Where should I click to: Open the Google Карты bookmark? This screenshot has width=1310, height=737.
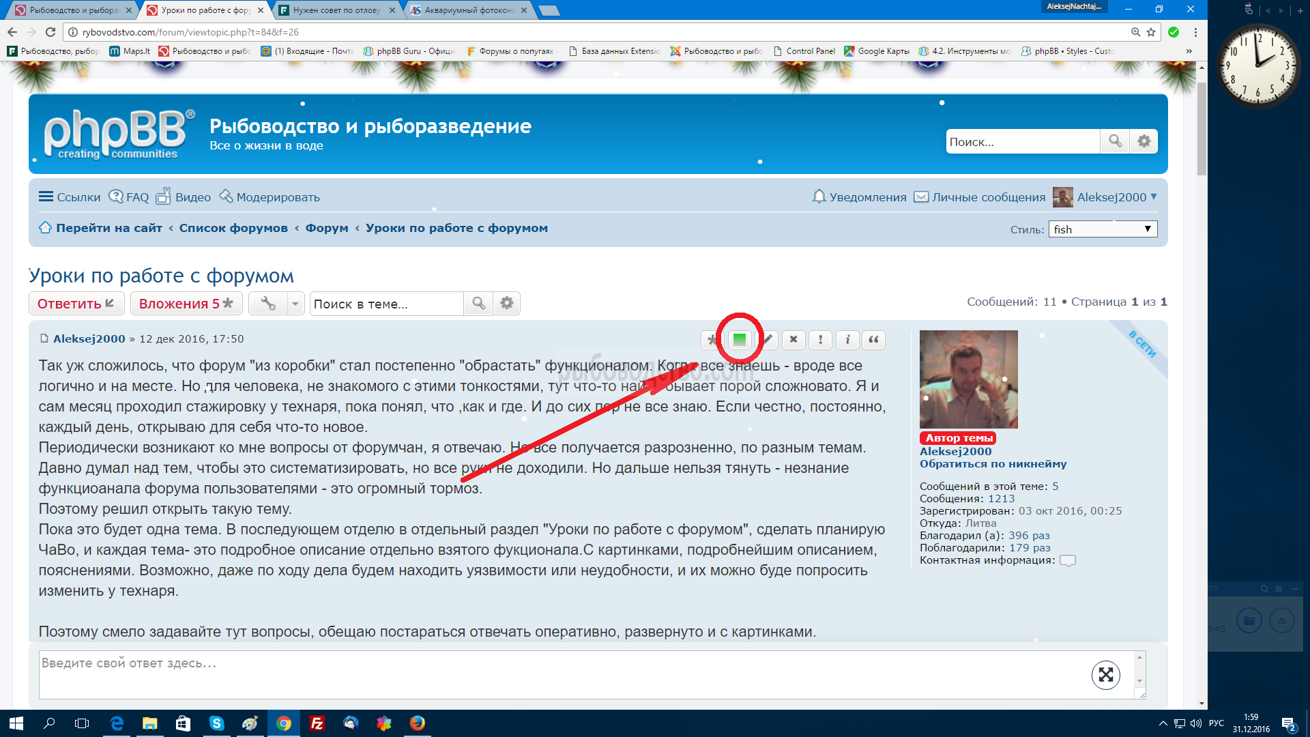point(877,51)
